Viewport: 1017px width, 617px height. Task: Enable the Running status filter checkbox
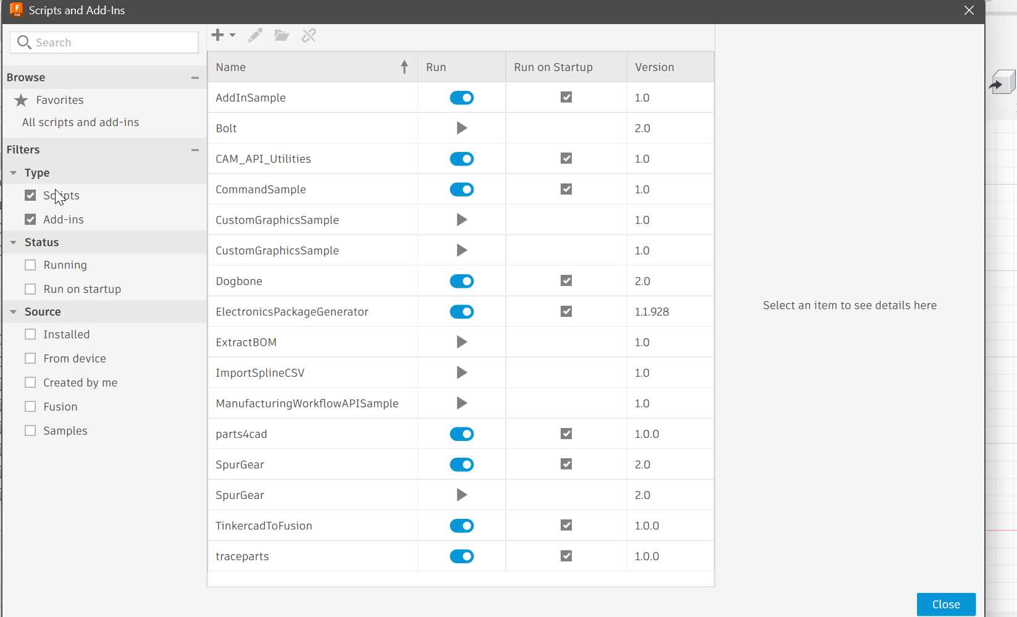tap(30, 265)
